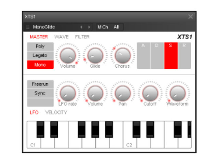This screenshot has height=164, width=219.
Task: Click the LFO Waveform knob
Action: tap(178, 93)
